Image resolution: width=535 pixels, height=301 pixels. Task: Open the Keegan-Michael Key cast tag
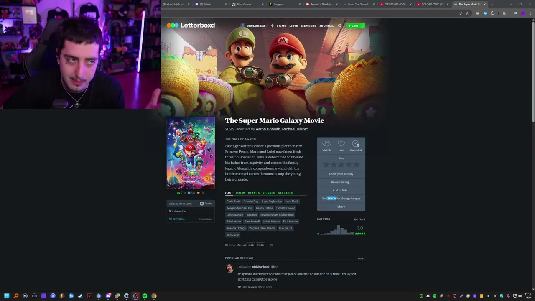click(239, 208)
